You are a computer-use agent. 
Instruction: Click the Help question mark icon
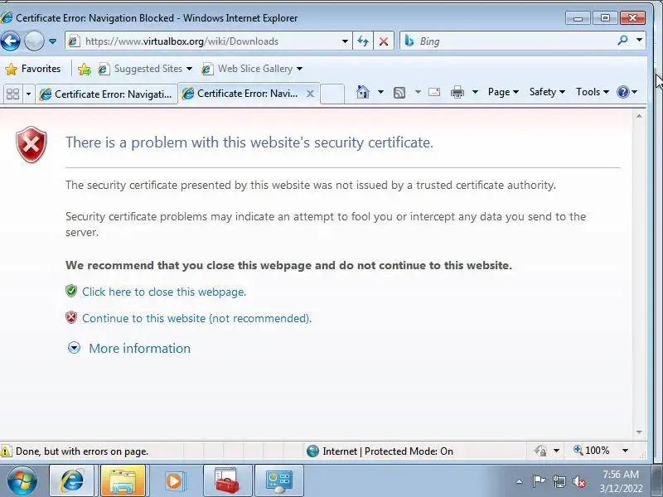tap(623, 92)
